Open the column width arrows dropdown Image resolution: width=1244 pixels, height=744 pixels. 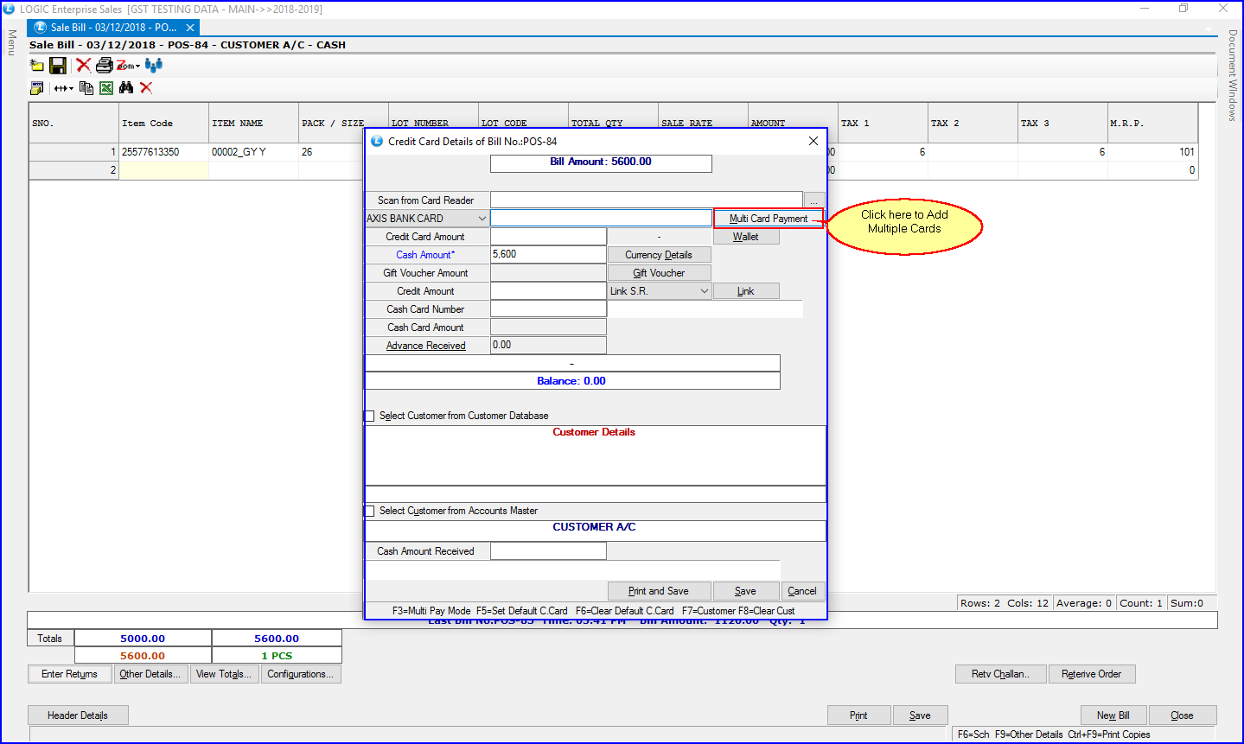(x=64, y=88)
